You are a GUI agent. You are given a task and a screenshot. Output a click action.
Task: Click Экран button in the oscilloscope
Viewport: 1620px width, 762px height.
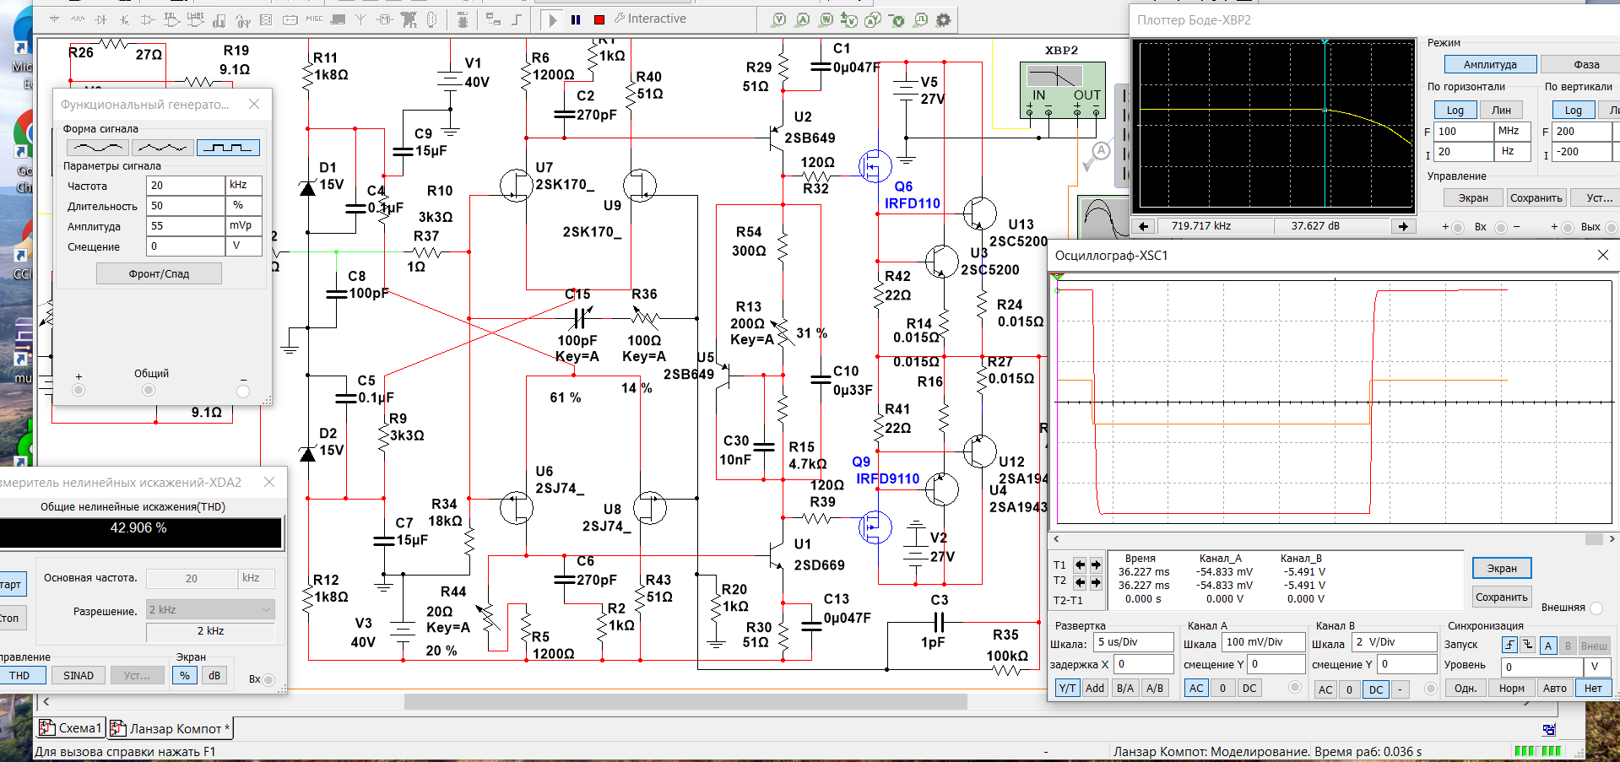click(1502, 568)
